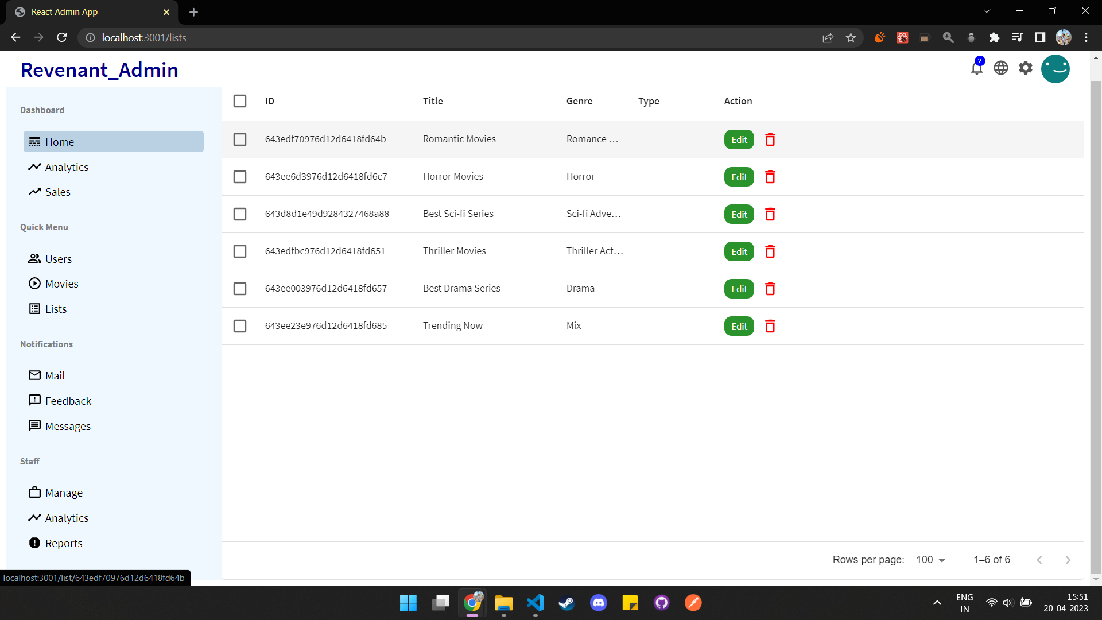Select the Users quick menu item
Image resolution: width=1102 pixels, height=620 pixels.
click(57, 258)
